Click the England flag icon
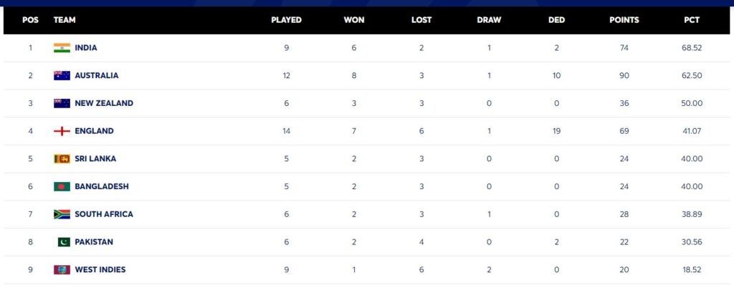The width and height of the screenshot is (734, 288). pyautogui.click(x=62, y=131)
